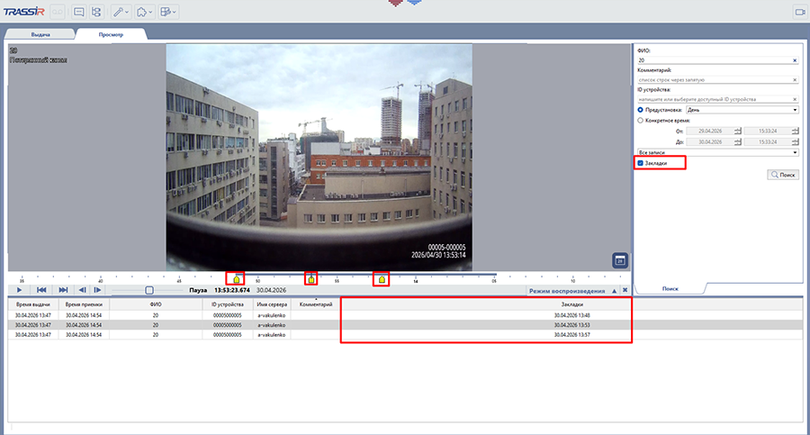The width and height of the screenshot is (810, 435).
Task: Click the timestamp 13:53:23.674 in the playback bar
Action: tap(232, 290)
